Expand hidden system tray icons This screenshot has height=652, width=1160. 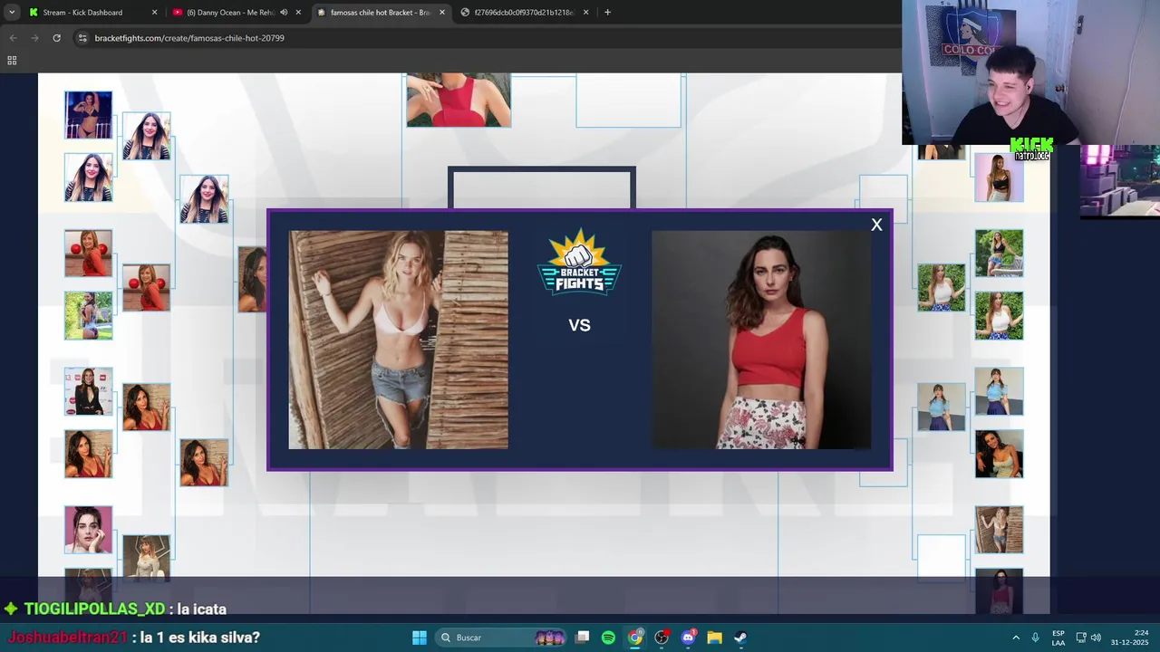pos(1016,638)
